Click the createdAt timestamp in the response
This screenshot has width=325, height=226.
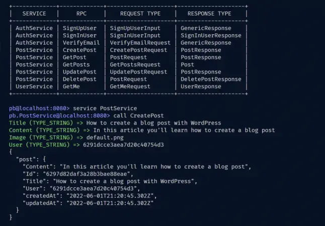(x=110, y=196)
